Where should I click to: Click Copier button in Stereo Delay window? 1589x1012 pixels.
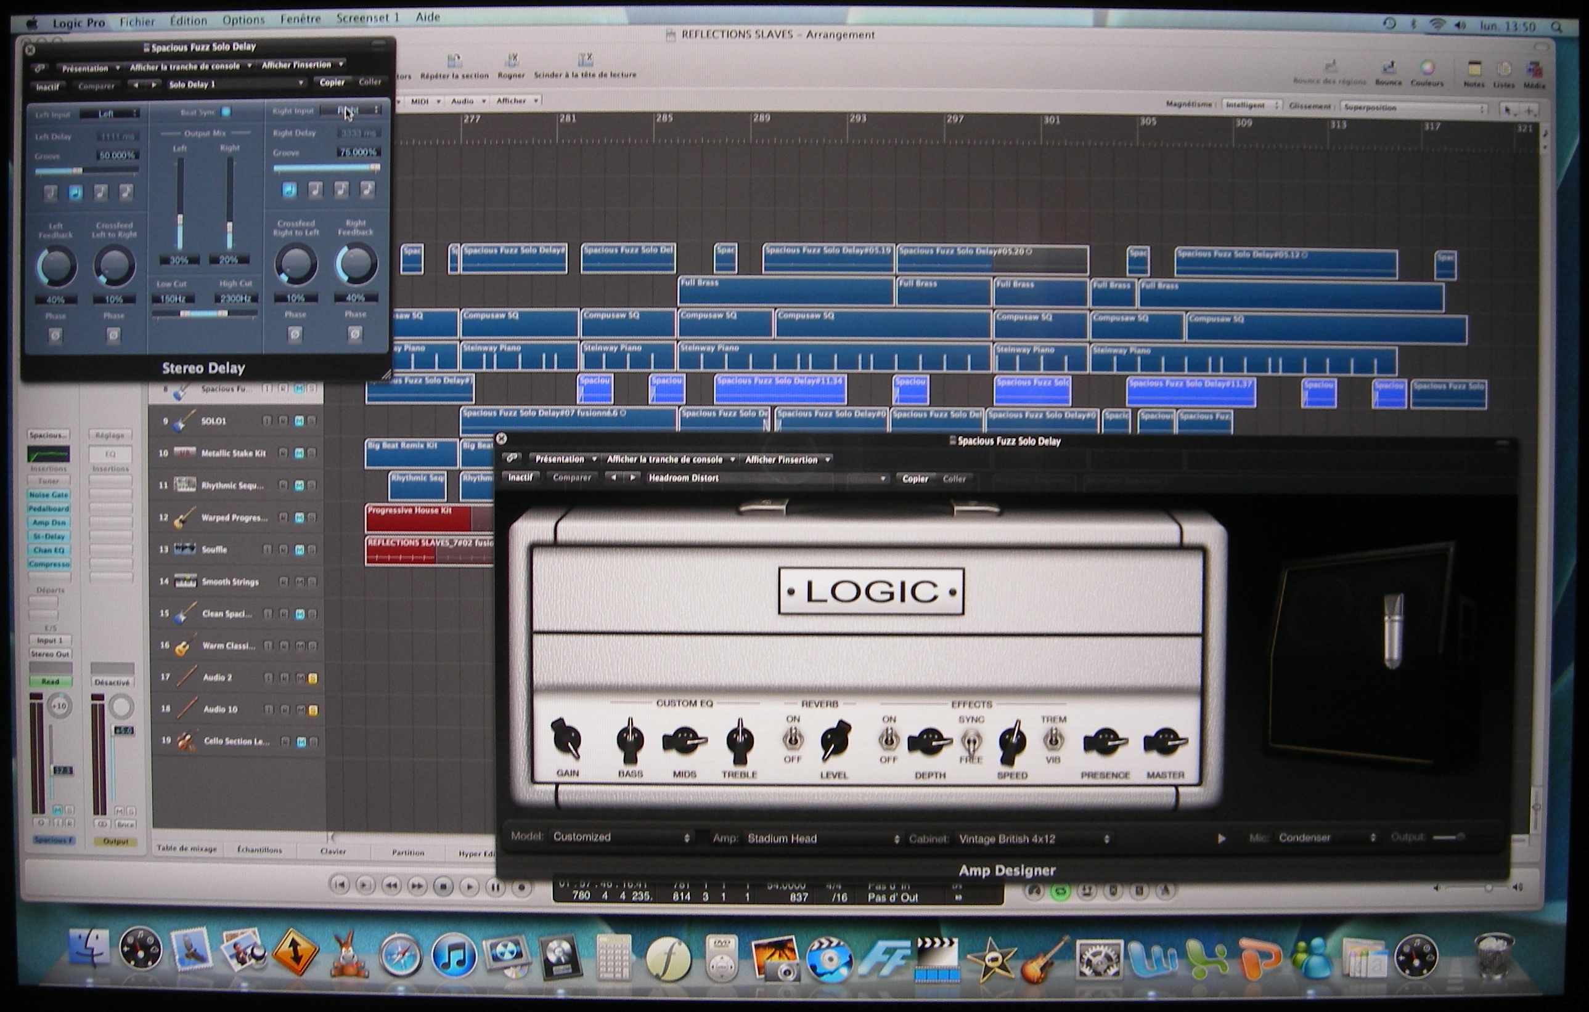coord(332,83)
